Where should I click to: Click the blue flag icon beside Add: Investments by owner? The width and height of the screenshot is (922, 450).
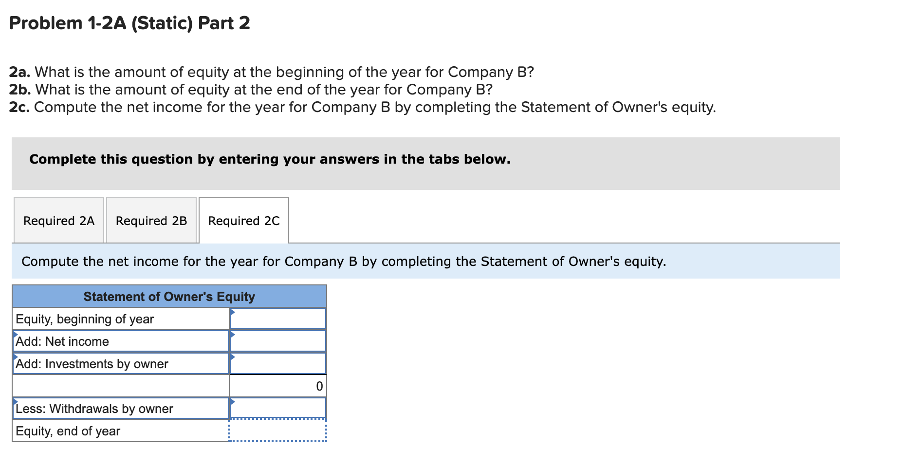pos(233,357)
